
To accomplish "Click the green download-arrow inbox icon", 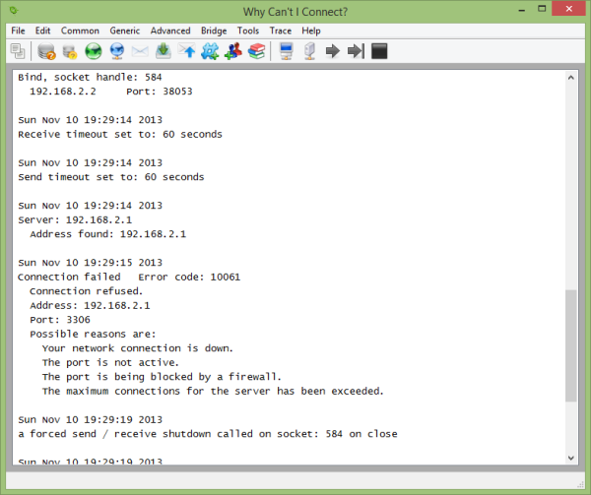I will pyautogui.click(x=164, y=51).
